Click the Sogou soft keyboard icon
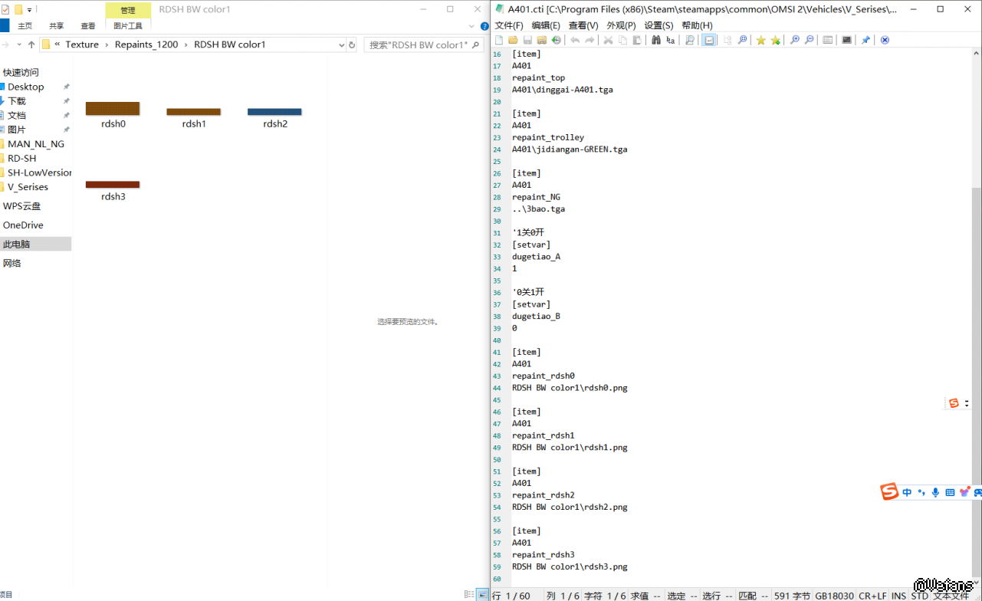 [x=950, y=492]
